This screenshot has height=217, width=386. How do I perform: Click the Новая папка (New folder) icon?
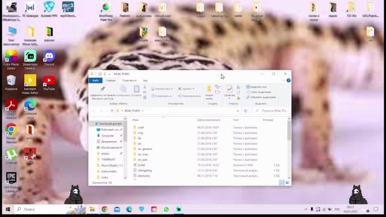[x=209, y=89]
